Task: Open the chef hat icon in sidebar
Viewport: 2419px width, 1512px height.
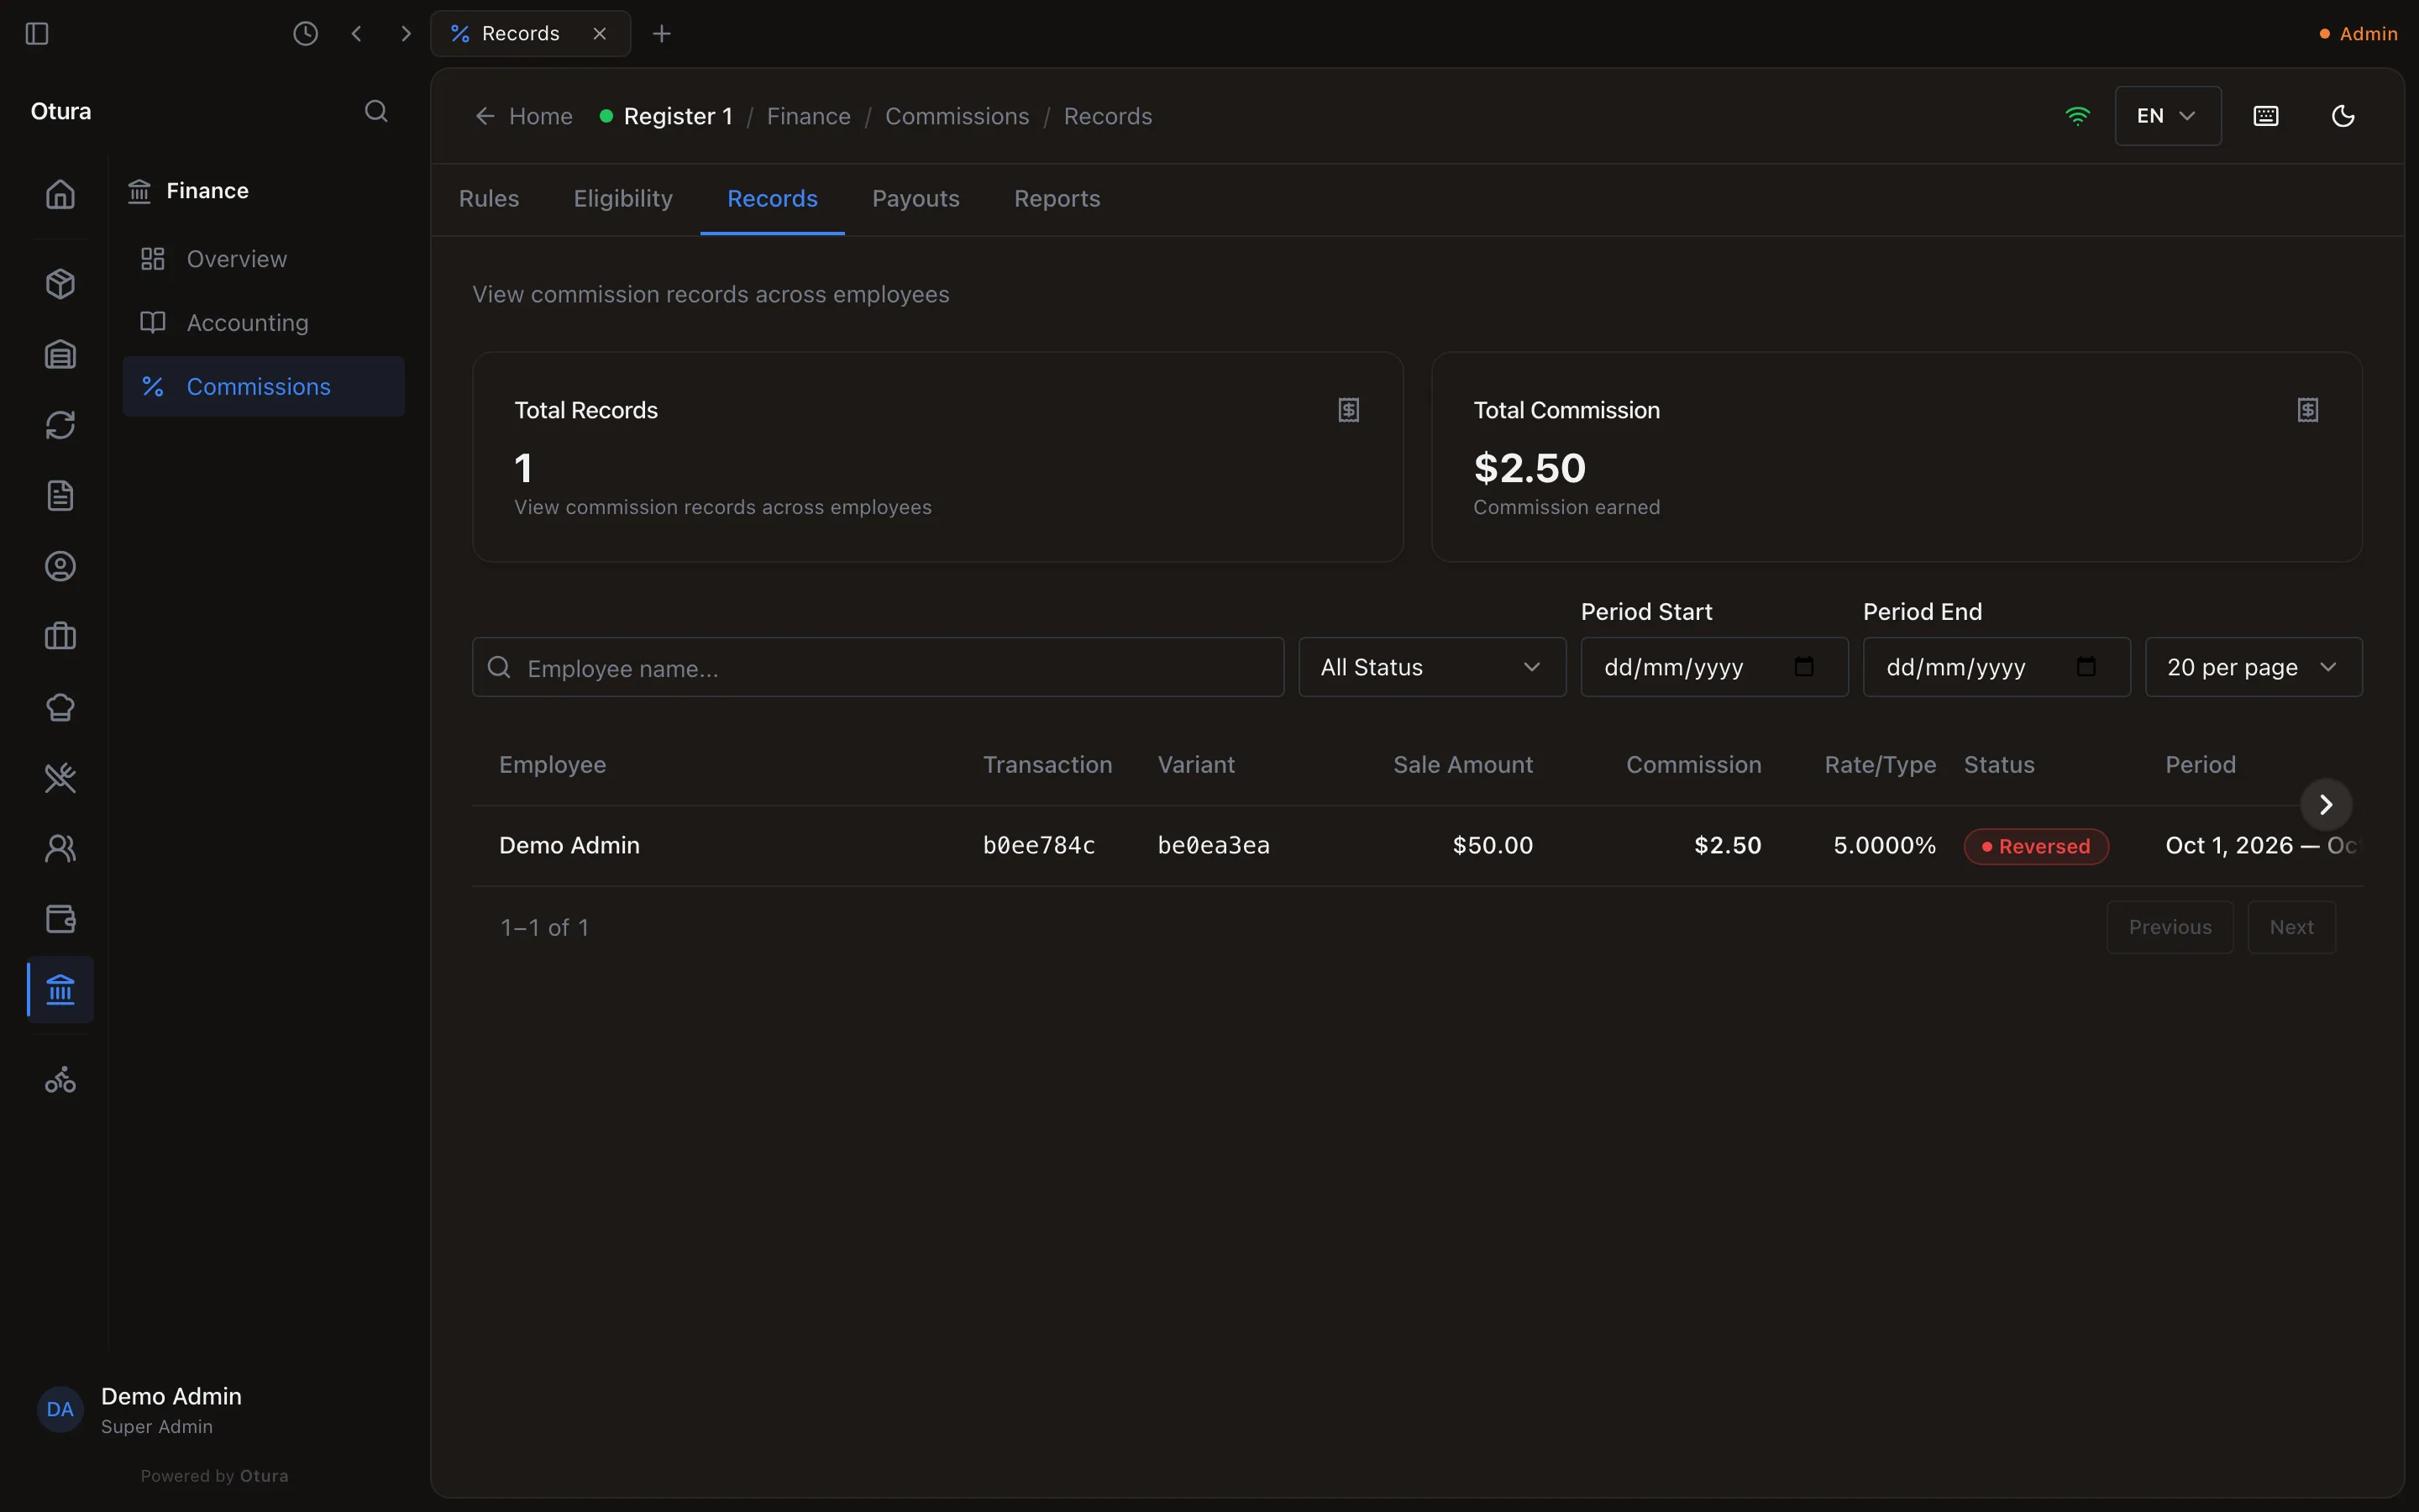Action: [61, 707]
